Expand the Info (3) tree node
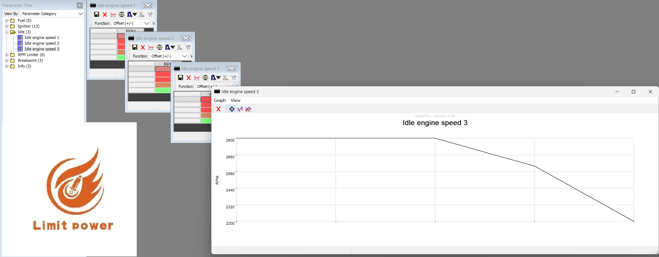This screenshot has height=257, width=659. pyautogui.click(x=7, y=66)
